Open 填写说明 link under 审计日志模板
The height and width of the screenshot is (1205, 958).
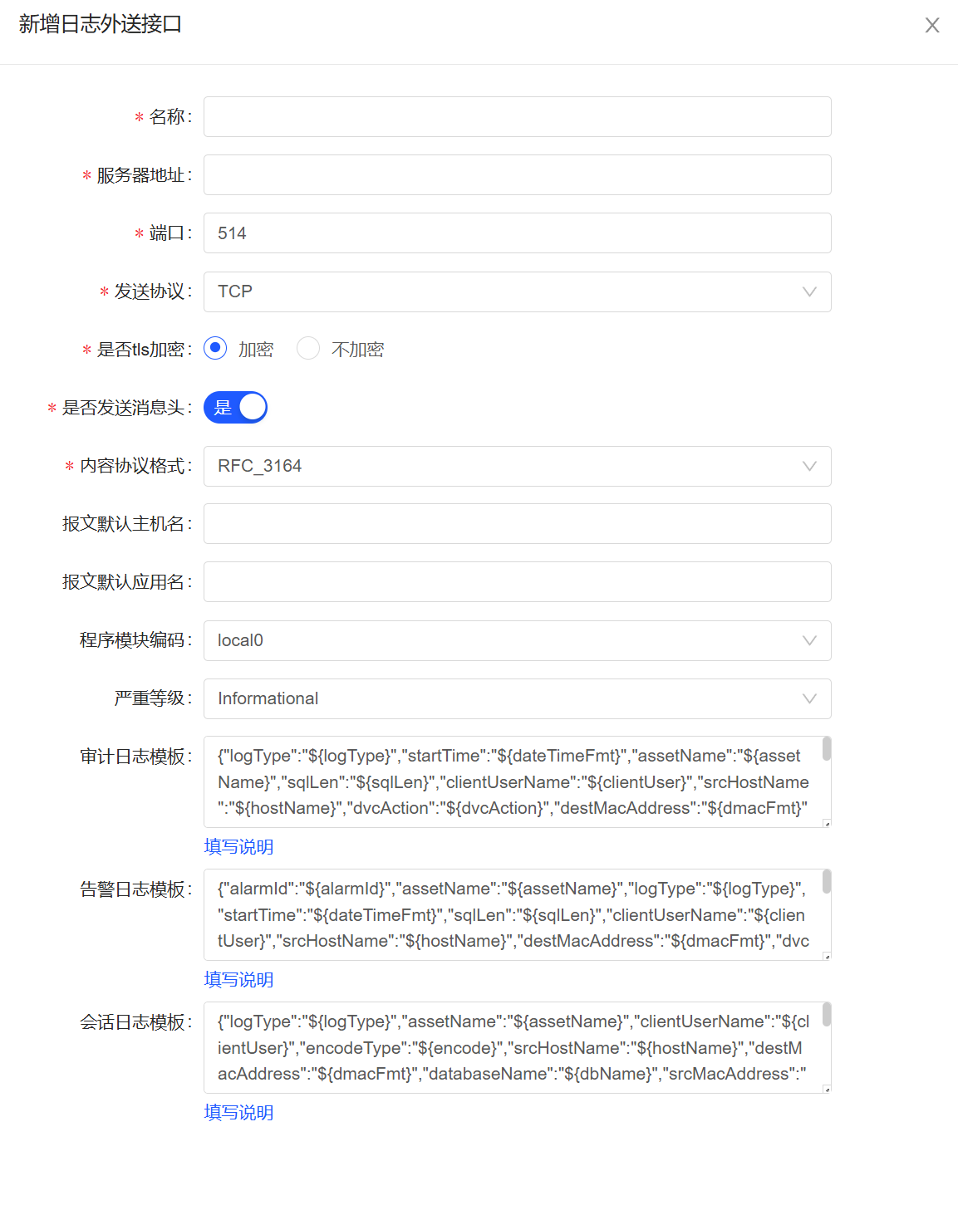(x=238, y=847)
